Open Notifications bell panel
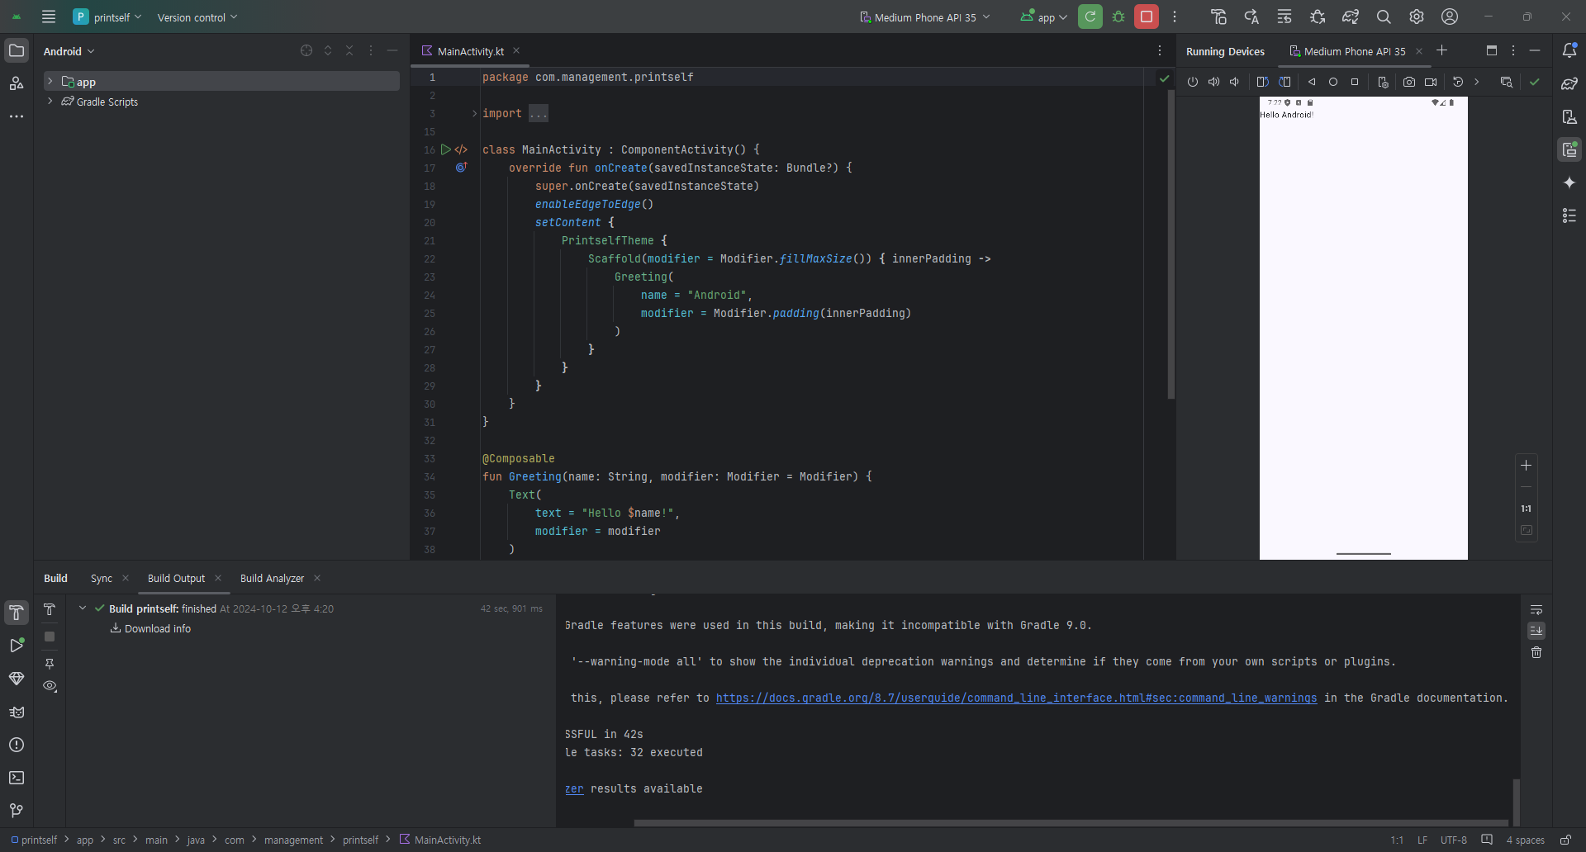The image size is (1586, 852). (x=1569, y=50)
